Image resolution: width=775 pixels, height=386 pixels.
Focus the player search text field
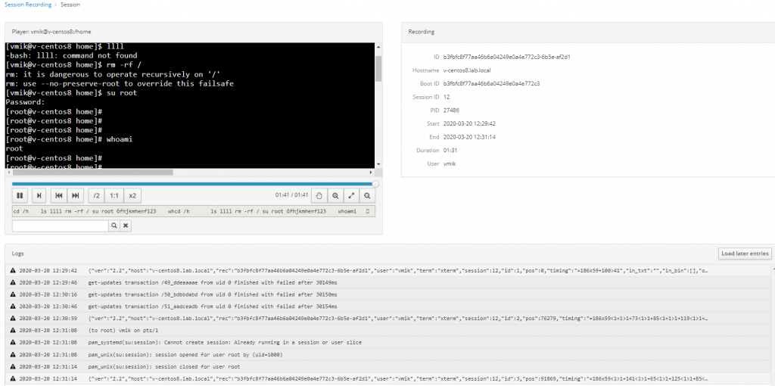click(x=60, y=226)
